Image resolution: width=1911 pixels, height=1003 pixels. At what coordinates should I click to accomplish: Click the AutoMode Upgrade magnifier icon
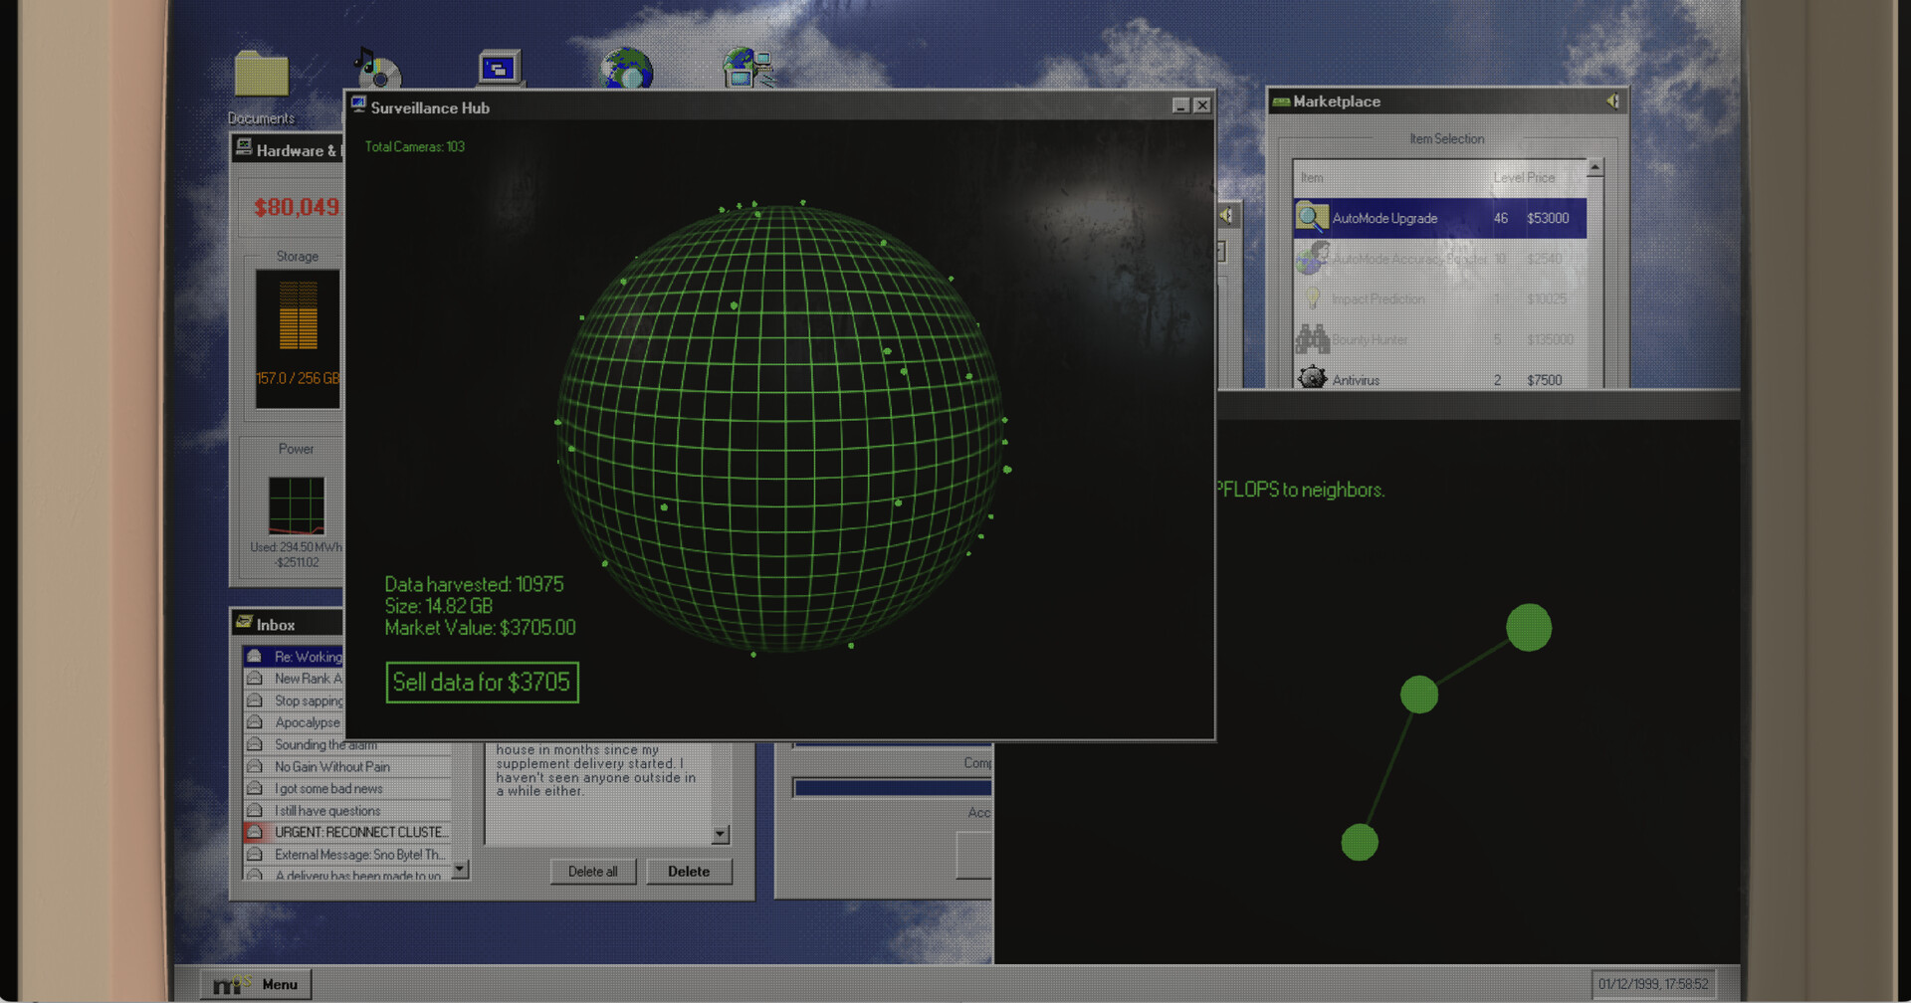tap(1312, 218)
